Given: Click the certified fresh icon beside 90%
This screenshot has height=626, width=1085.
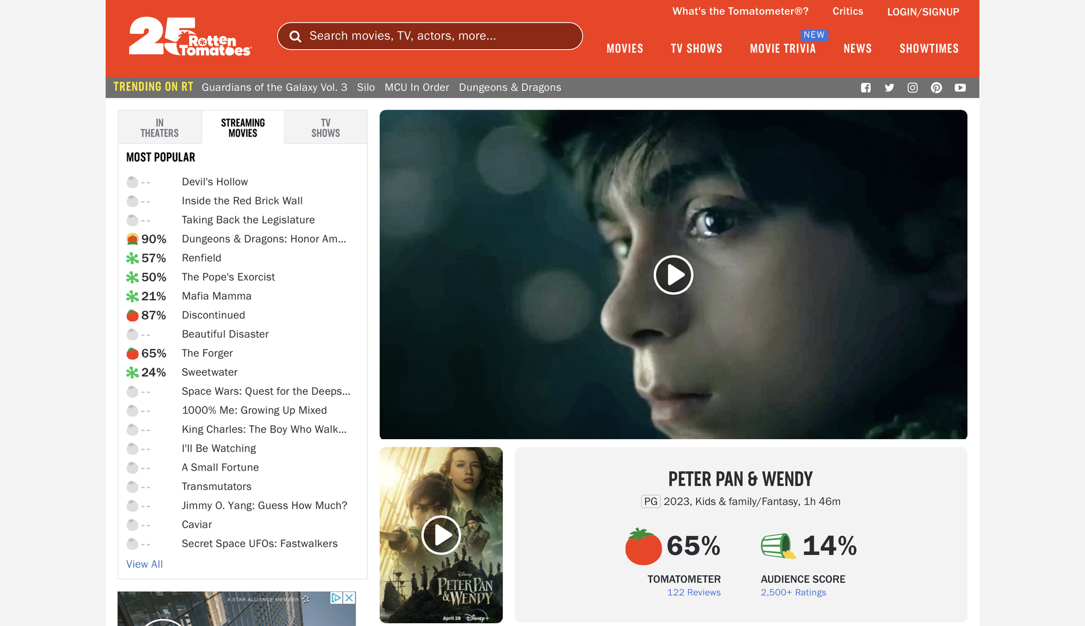Looking at the screenshot, I should [132, 239].
